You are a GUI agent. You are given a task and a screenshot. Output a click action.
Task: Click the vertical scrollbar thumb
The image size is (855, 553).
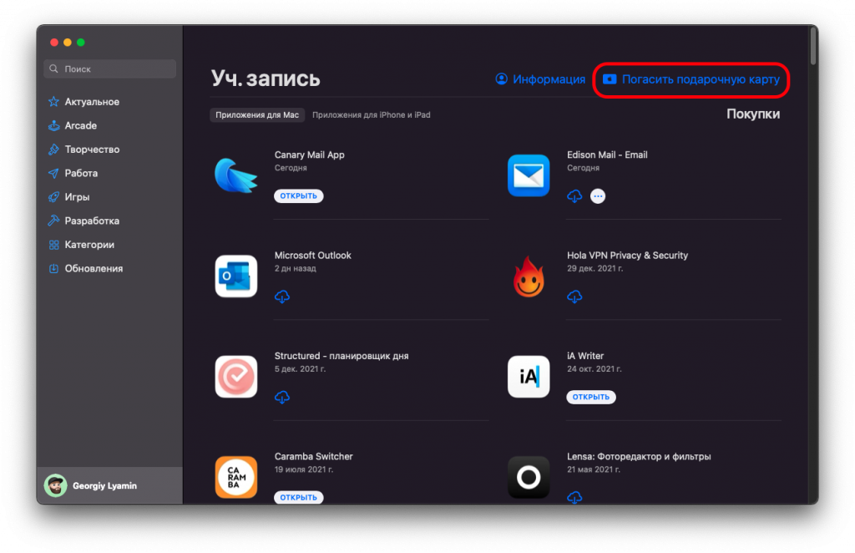(813, 46)
